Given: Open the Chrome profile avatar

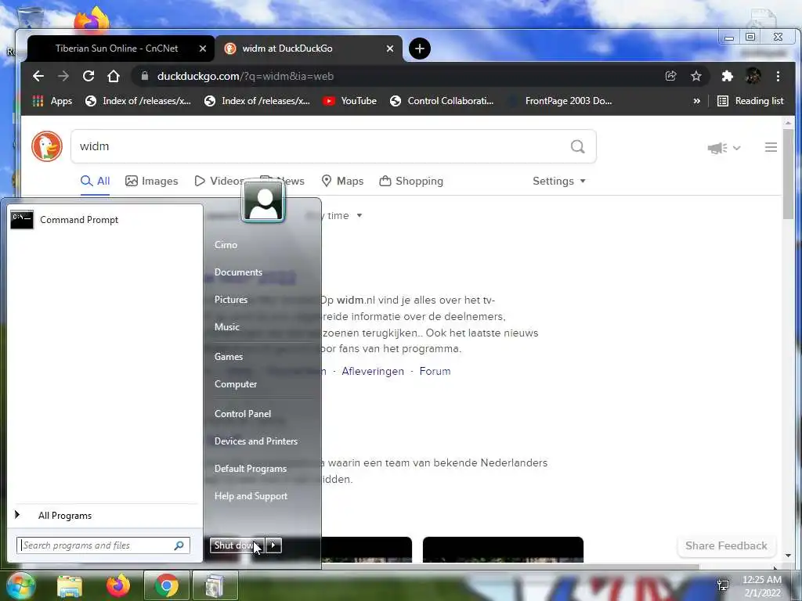Looking at the screenshot, I should pyautogui.click(x=753, y=76).
